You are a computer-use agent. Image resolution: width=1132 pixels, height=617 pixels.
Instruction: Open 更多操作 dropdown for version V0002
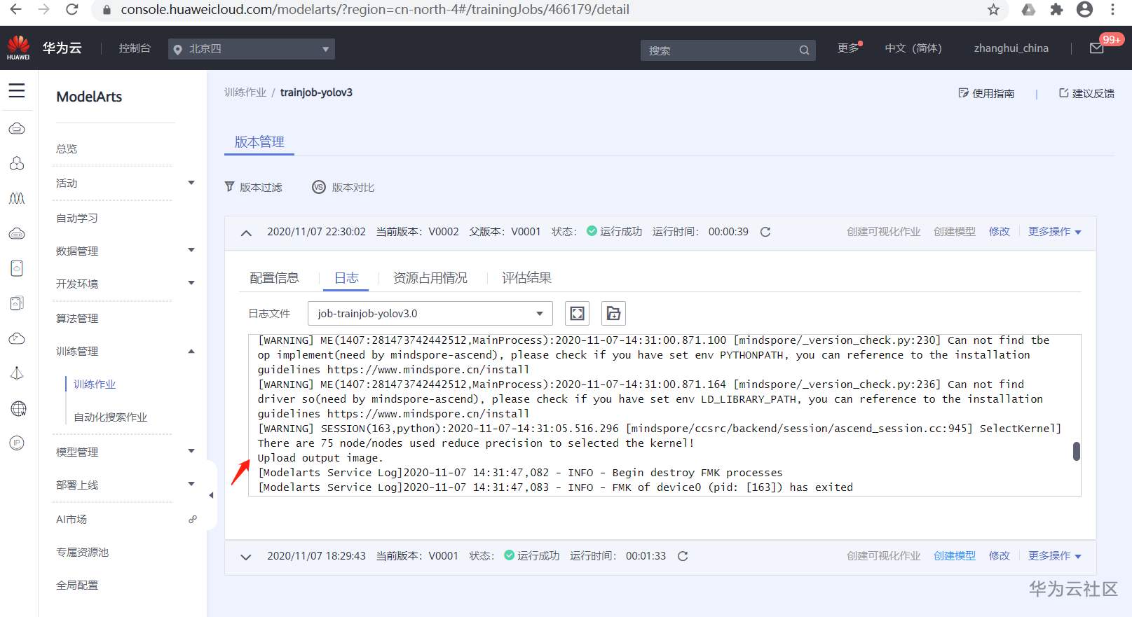[1055, 232]
